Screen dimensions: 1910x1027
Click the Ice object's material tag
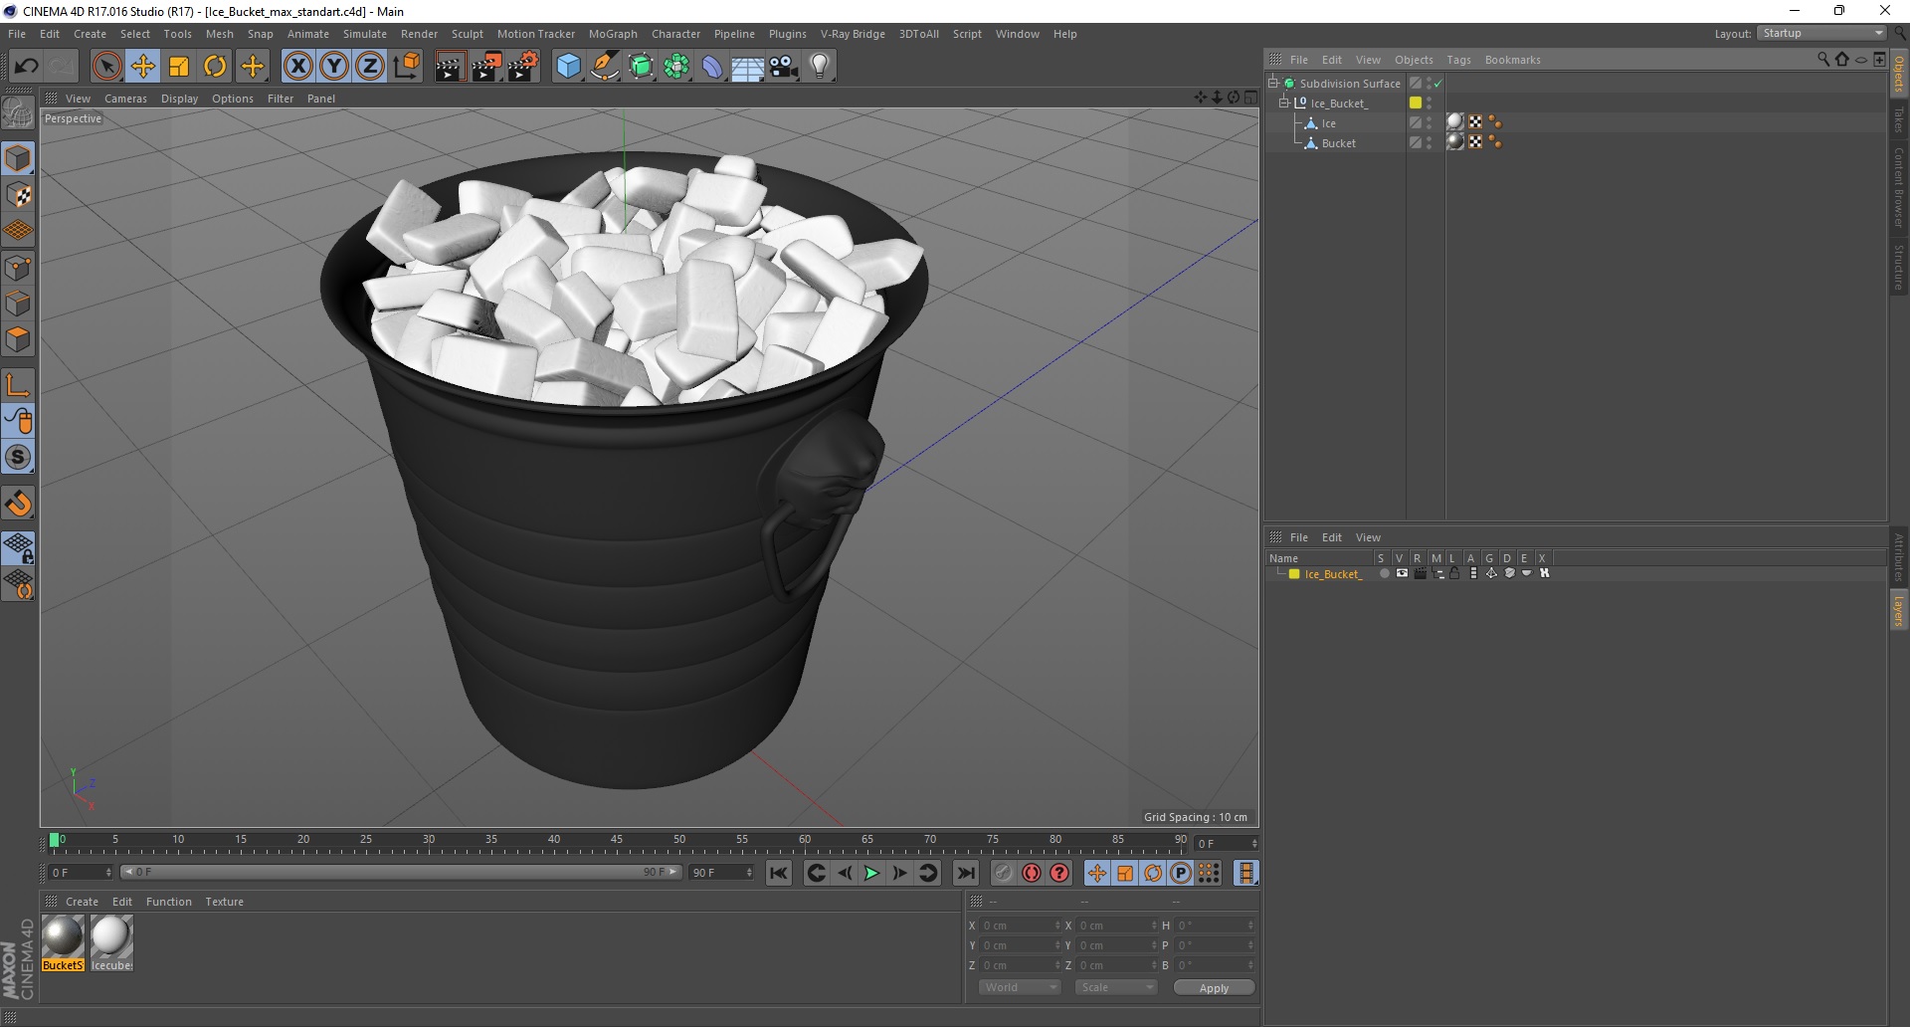tap(1455, 122)
